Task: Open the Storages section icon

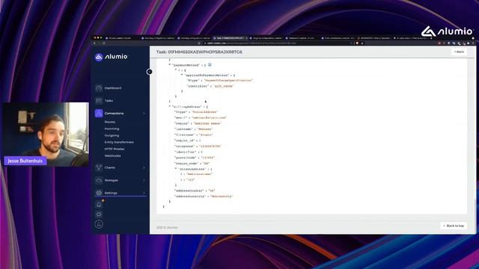Action: click(x=99, y=180)
